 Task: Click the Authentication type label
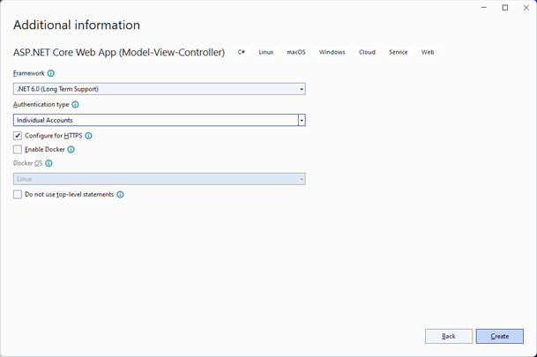[x=41, y=104]
